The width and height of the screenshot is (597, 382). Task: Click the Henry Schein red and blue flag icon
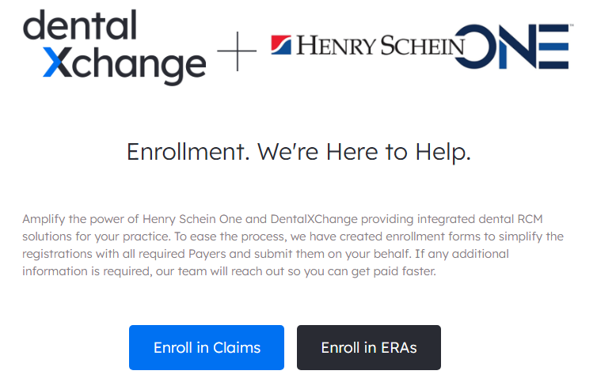click(281, 45)
